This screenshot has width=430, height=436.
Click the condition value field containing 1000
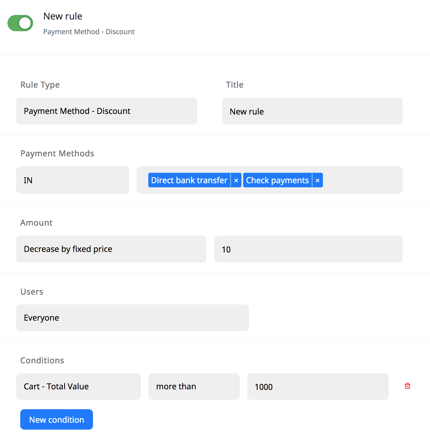click(318, 387)
